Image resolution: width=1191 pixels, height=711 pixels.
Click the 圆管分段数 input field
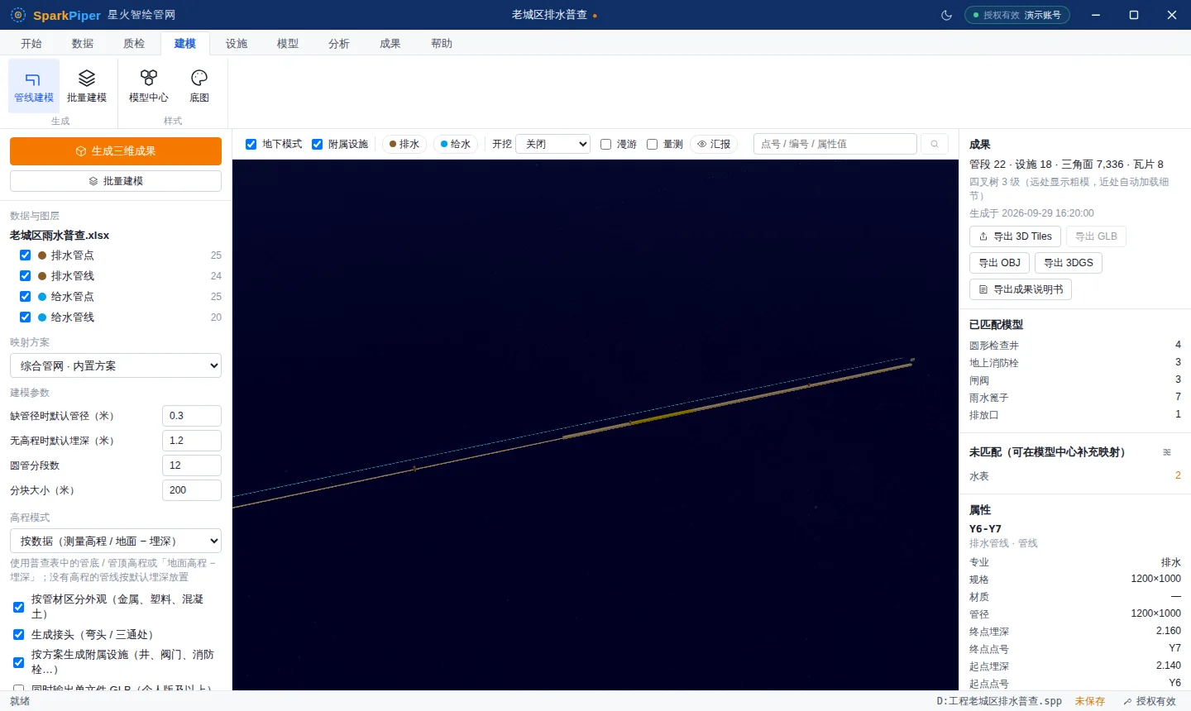click(x=192, y=465)
